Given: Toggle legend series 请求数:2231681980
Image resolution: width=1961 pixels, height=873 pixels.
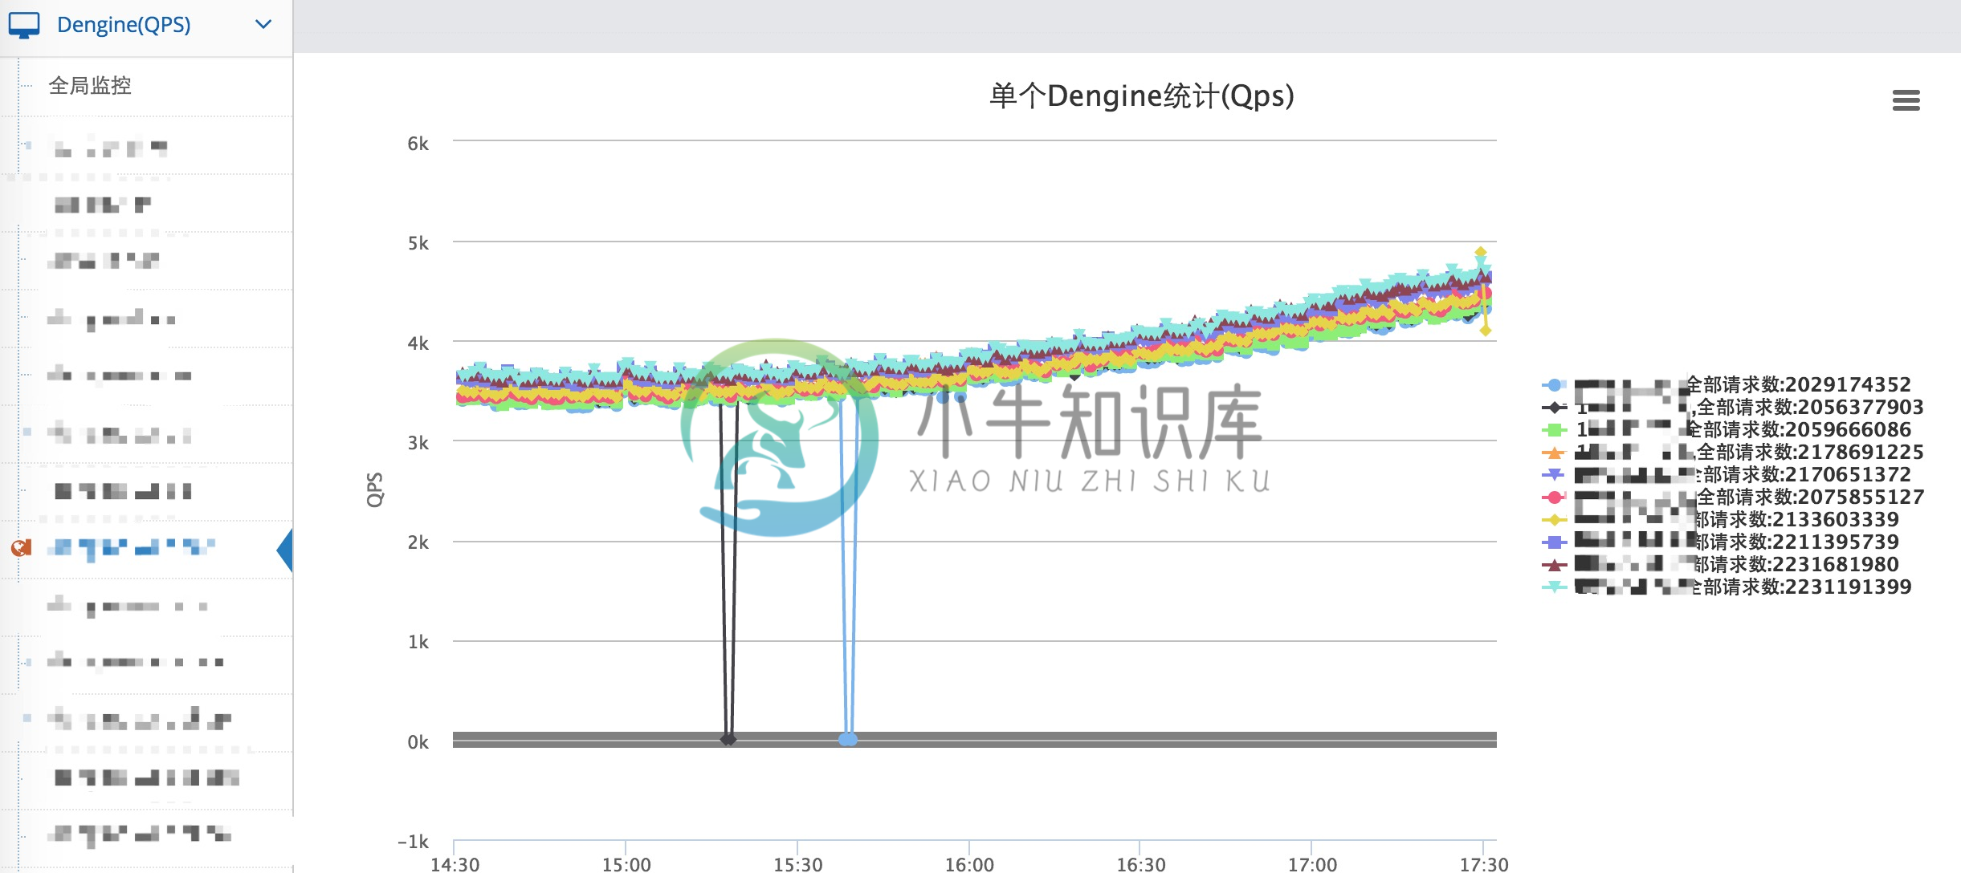Looking at the screenshot, I should [x=1721, y=564].
